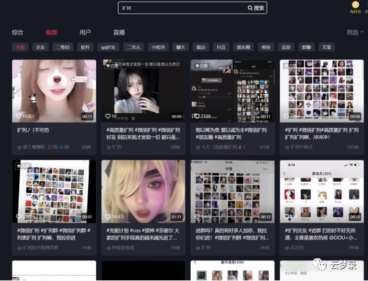
Task: Click the heart icon on the 00:10 video
Action: point(286,216)
